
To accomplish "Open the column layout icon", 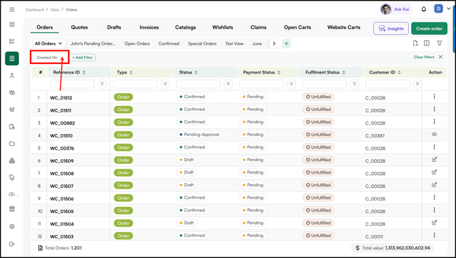I will pyautogui.click(x=427, y=43).
